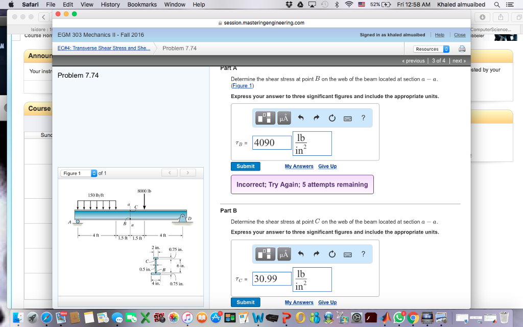Click the address bar showing session.masteringengineering.com
Image resolution: width=523 pixels, height=327 pixels.
click(261, 22)
